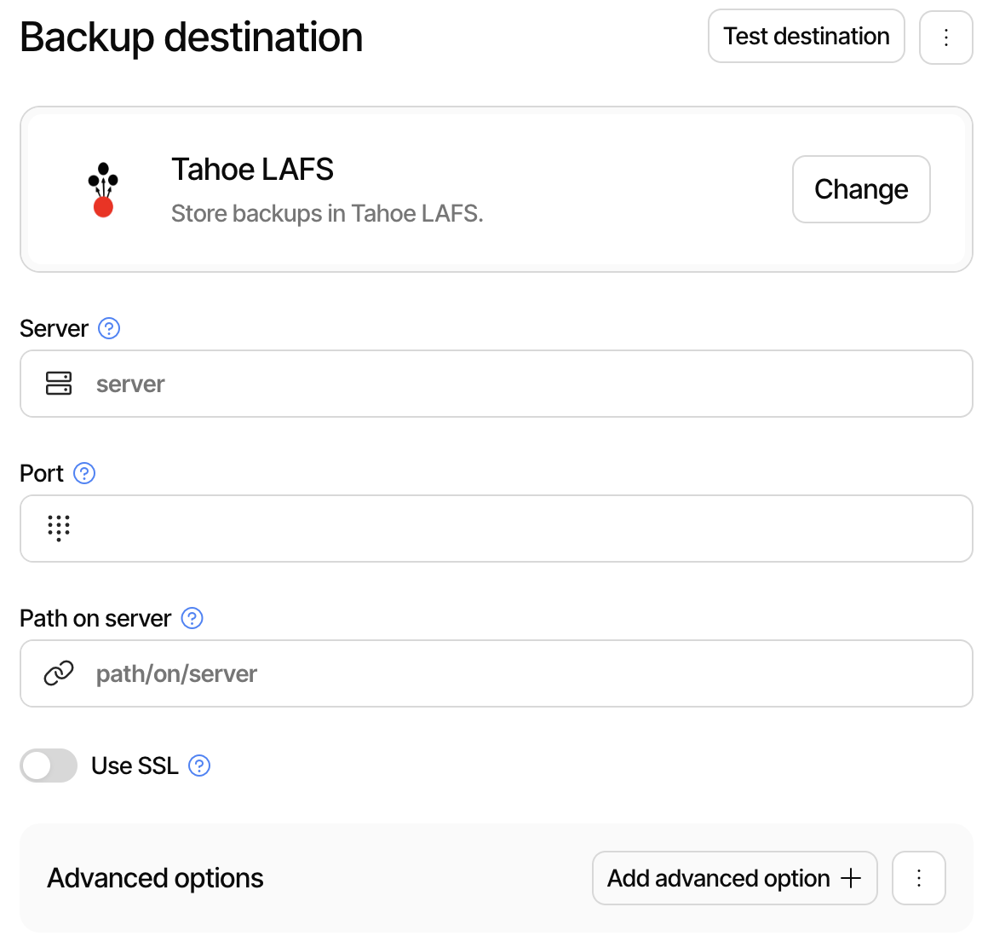Screen dimensions: 988x936
Task: Open the three-dot menu next to Test destination
Action: pos(945,36)
